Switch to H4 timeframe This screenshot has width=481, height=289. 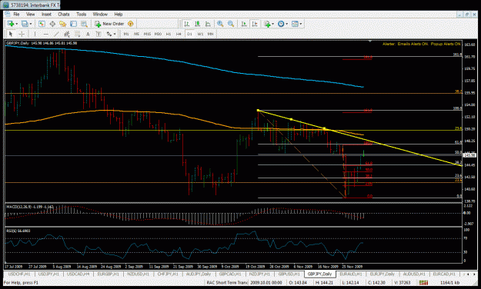tap(179, 34)
